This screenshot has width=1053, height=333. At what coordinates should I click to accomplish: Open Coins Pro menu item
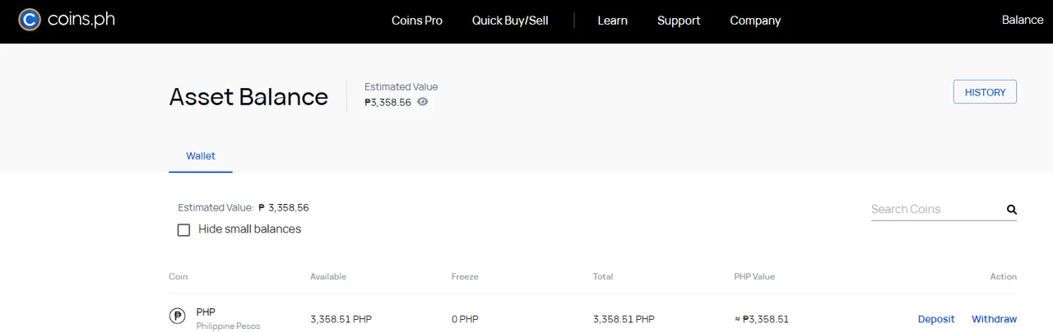(416, 21)
